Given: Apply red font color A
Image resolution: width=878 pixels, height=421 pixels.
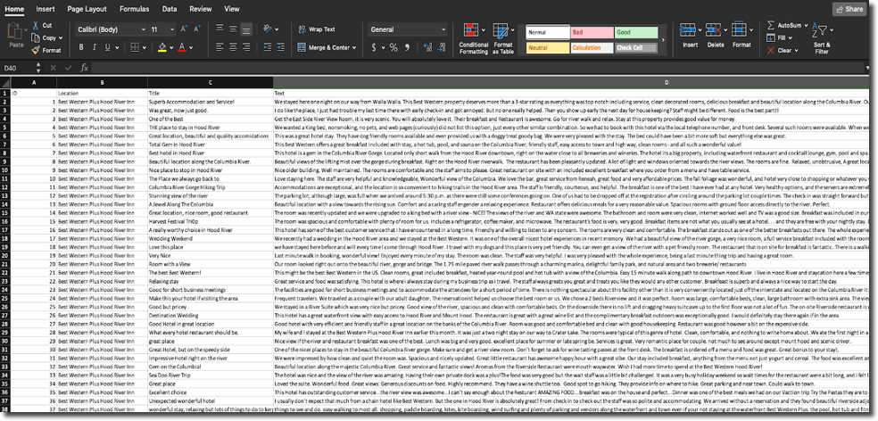Looking at the screenshot, I should [x=181, y=47].
